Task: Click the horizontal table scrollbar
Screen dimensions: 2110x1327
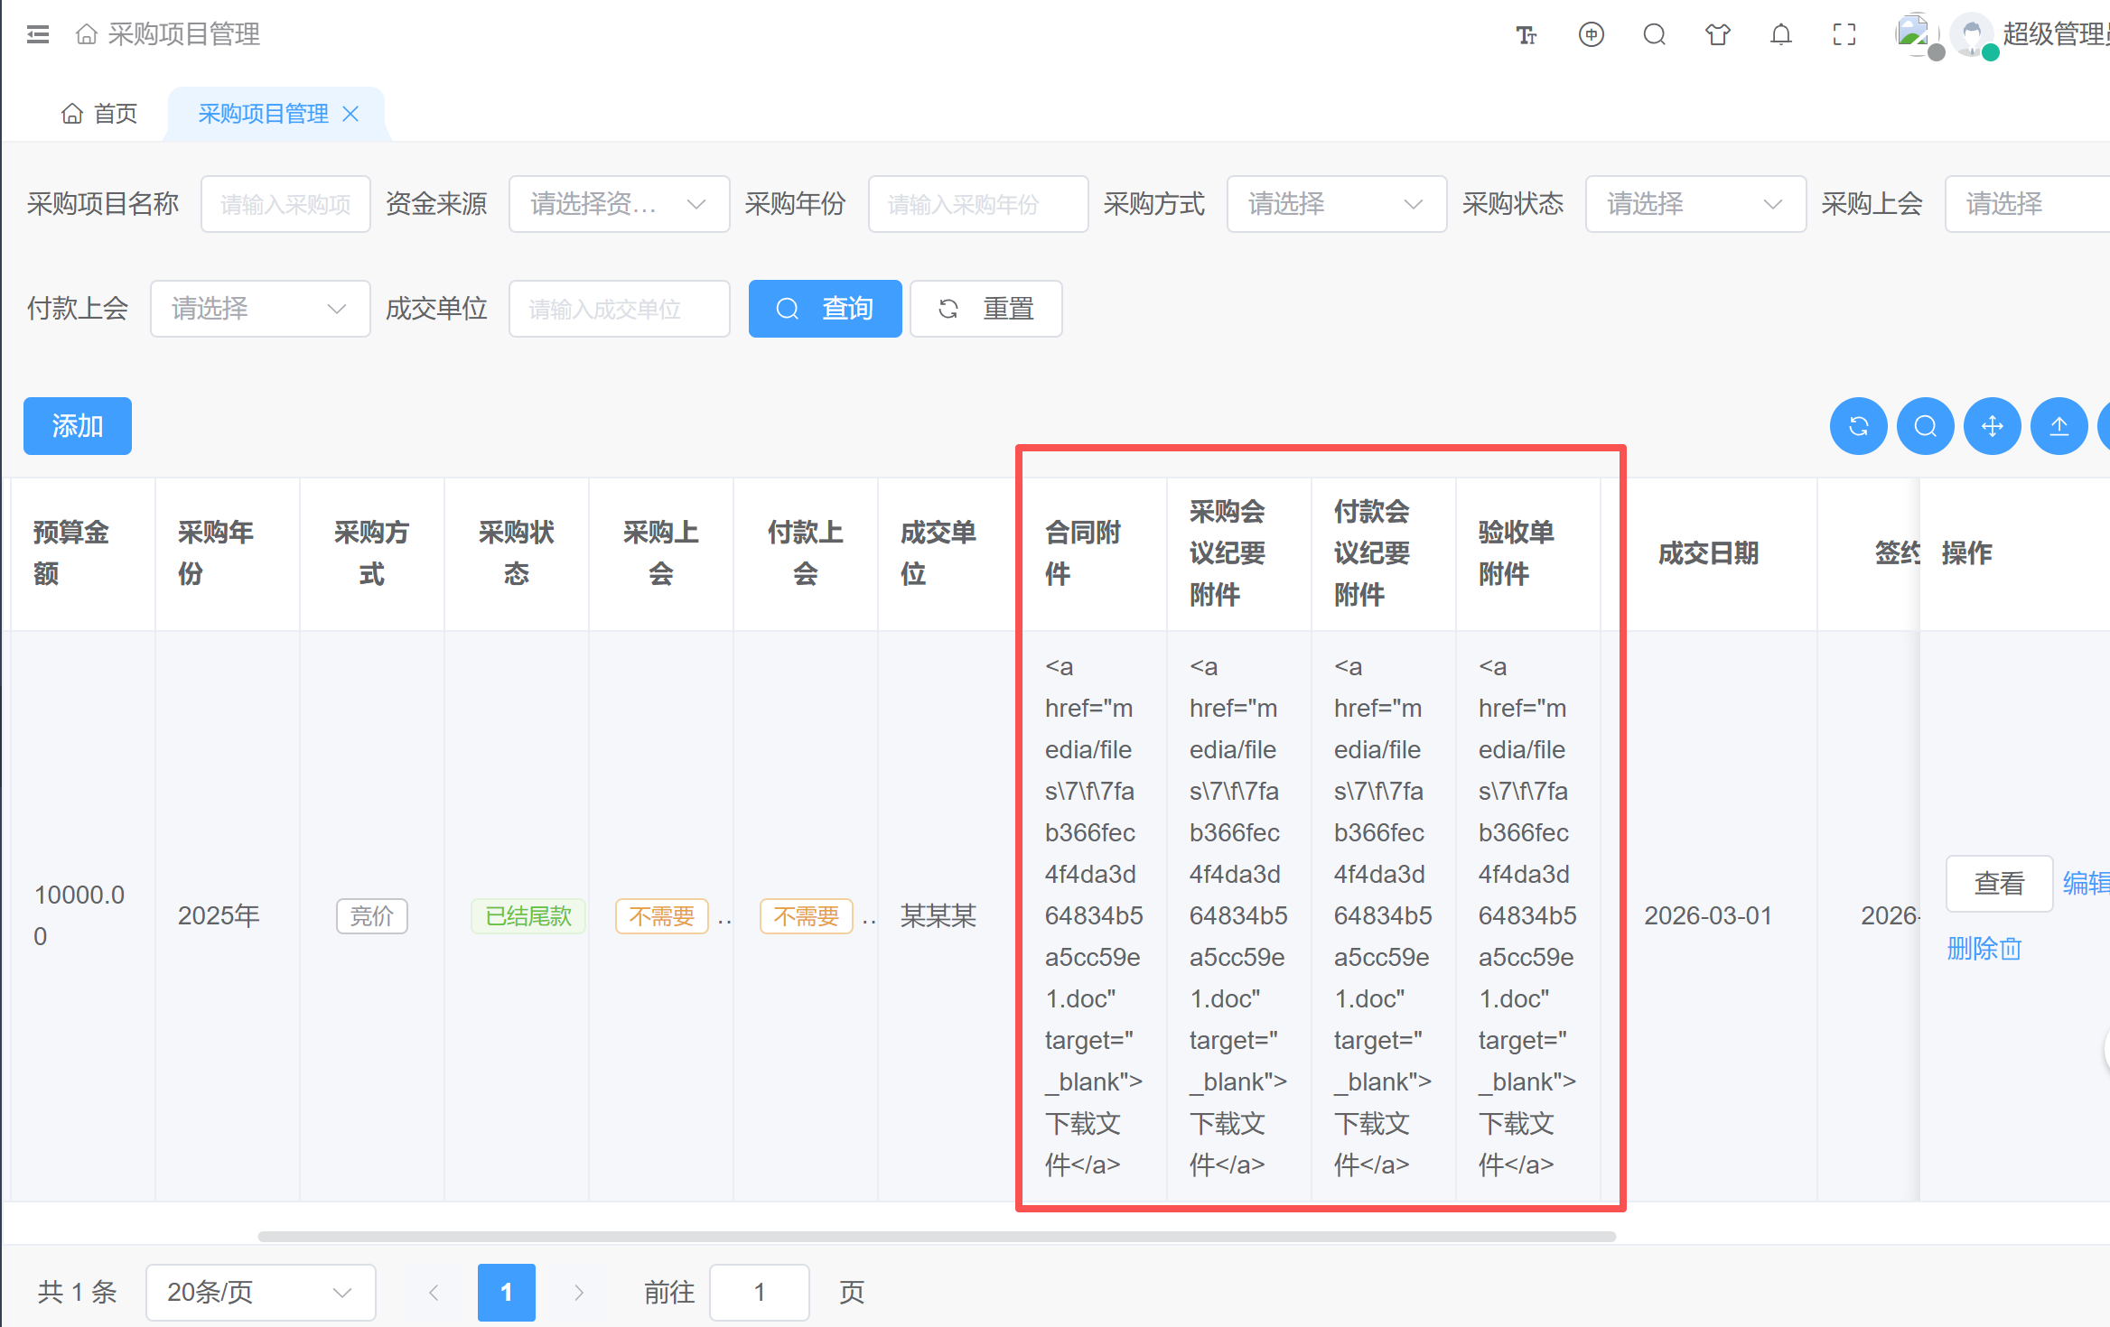Action: coord(936,1236)
